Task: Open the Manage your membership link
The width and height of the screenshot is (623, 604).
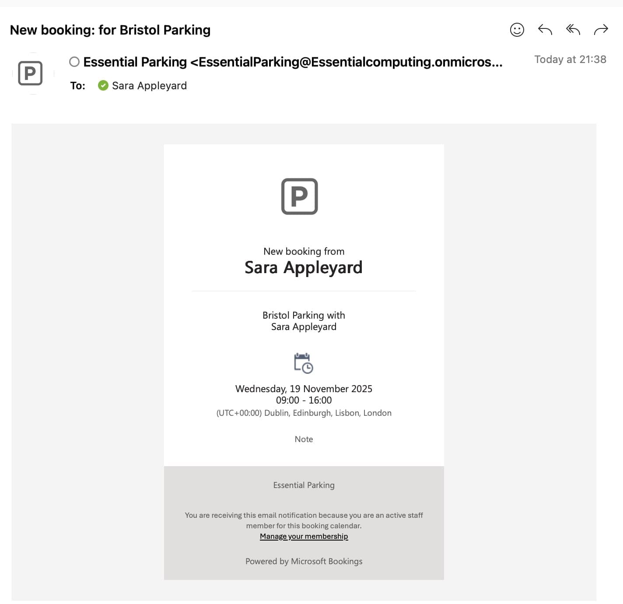Action: (304, 536)
